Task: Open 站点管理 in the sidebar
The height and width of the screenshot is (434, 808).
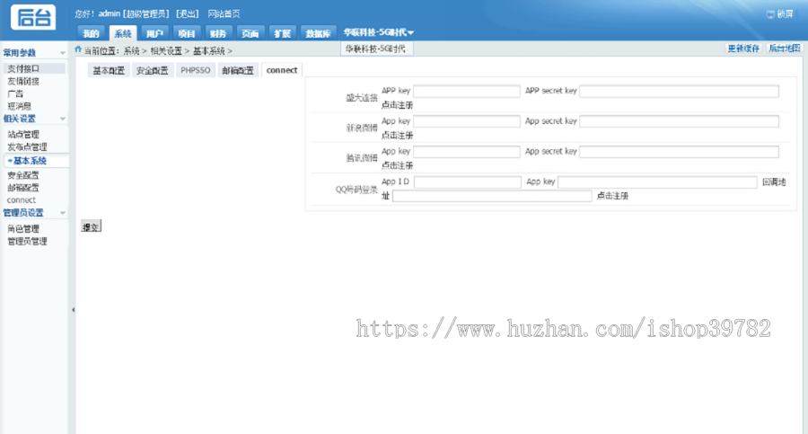Action: [x=23, y=134]
